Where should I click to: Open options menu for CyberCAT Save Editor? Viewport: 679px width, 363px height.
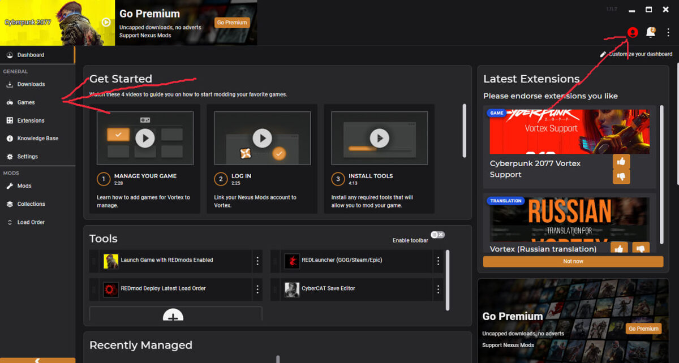coord(438,289)
